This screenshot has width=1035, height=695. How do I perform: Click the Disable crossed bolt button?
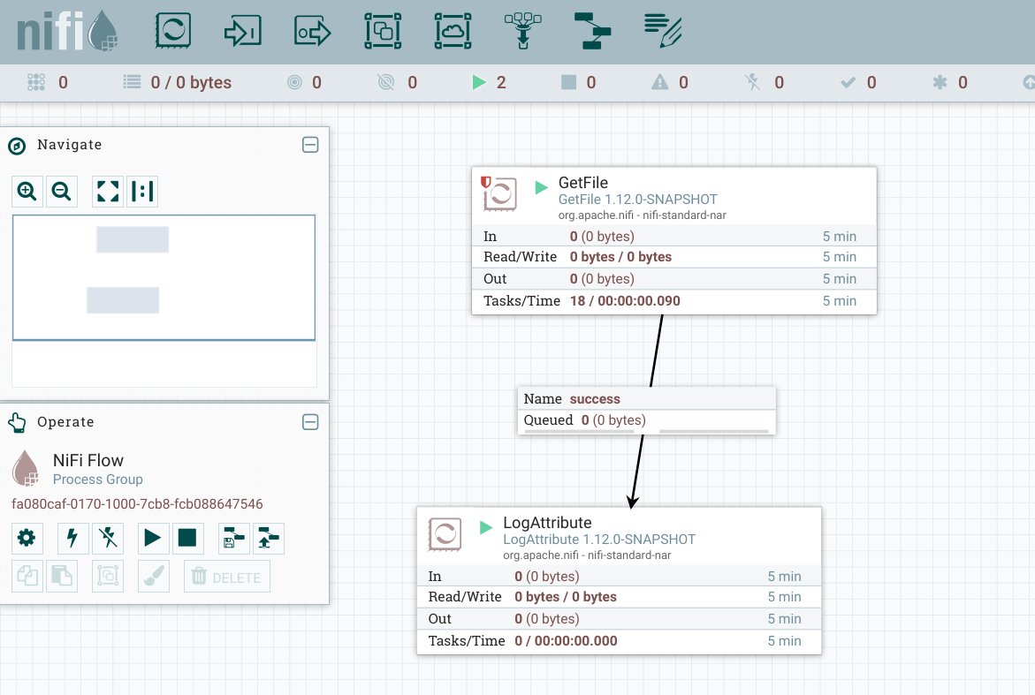(108, 538)
